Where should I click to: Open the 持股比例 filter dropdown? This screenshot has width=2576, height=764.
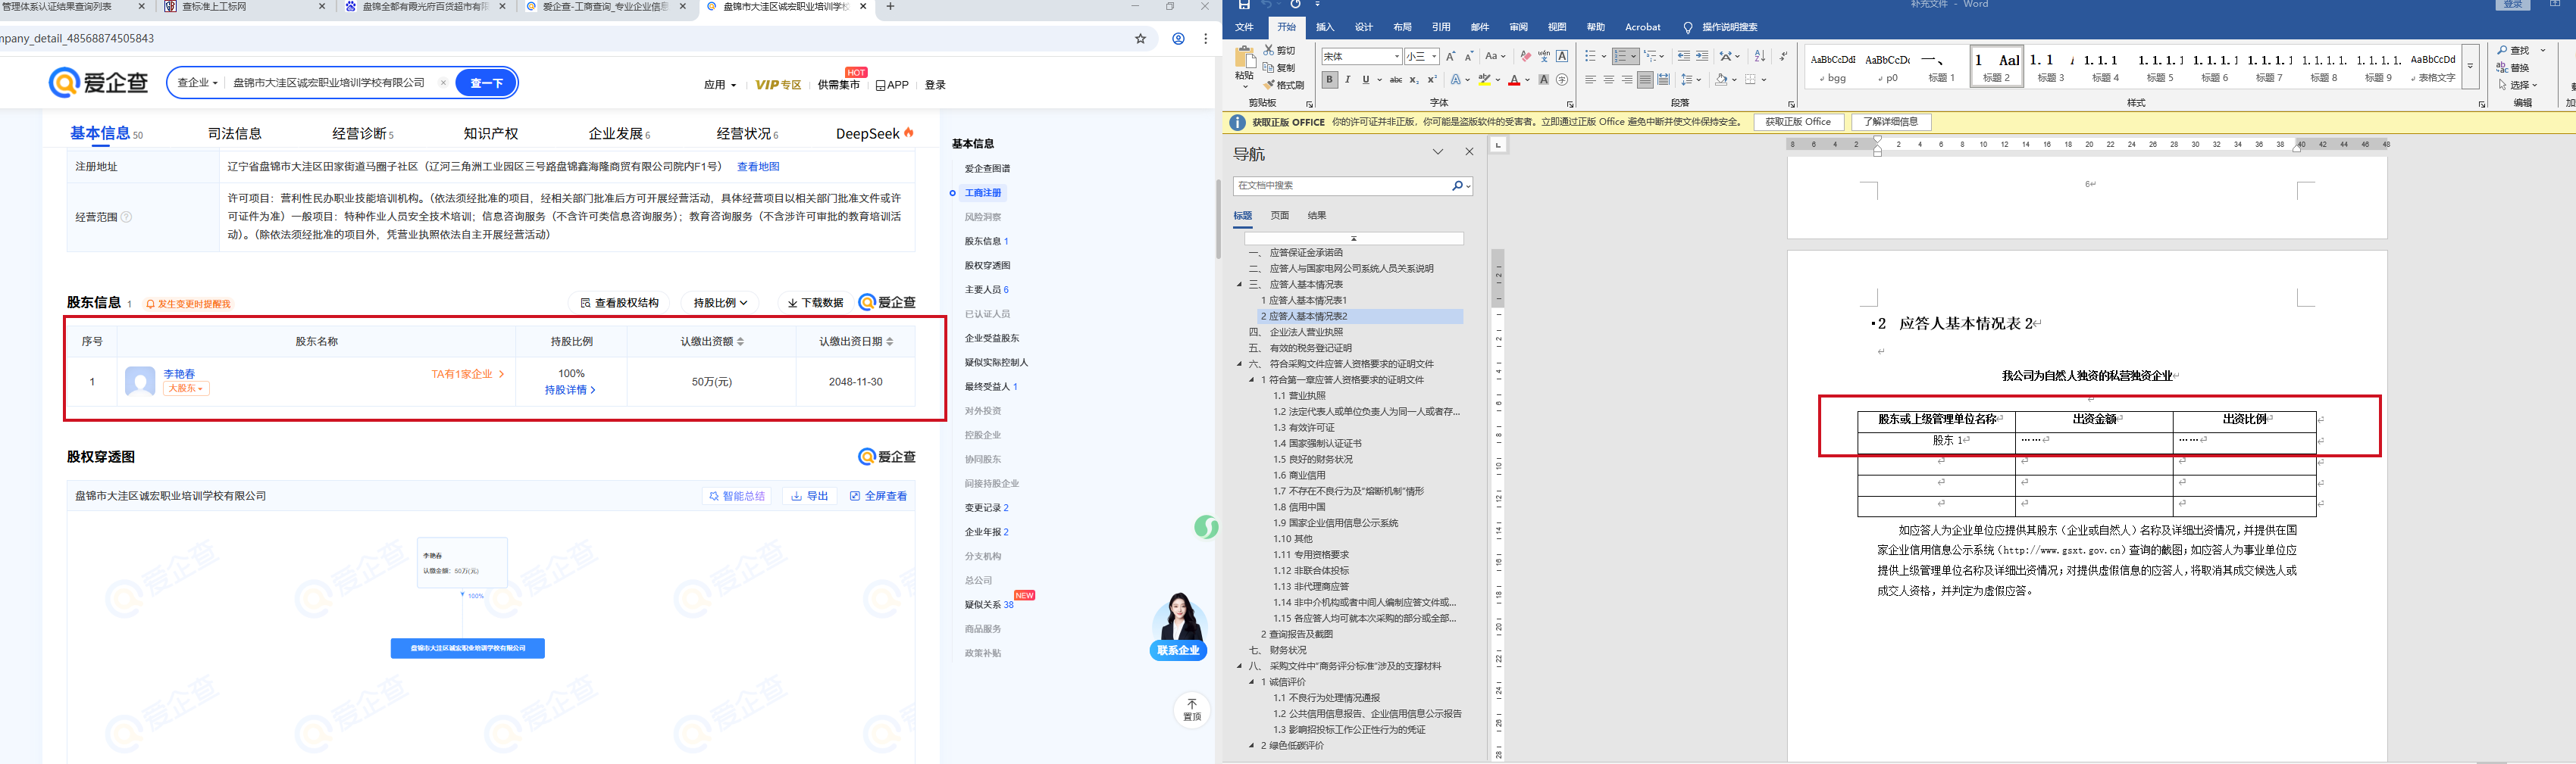click(x=720, y=303)
